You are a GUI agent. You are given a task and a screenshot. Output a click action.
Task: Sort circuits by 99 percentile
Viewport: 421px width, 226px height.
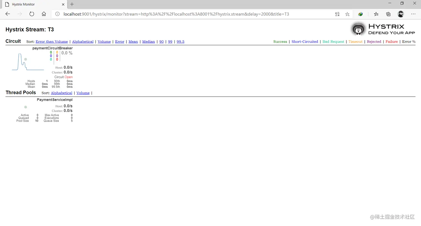[x=170, y=42]
